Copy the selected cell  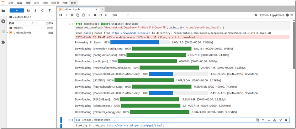(x=77, y=15)
